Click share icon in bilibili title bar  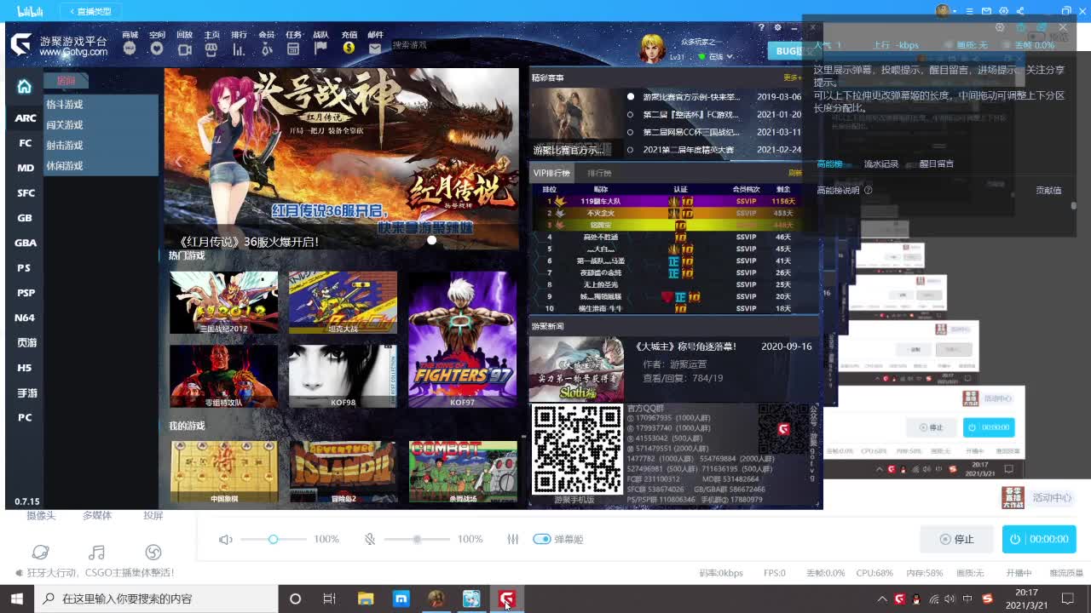pyautogui.click(x=1021, y=11)
